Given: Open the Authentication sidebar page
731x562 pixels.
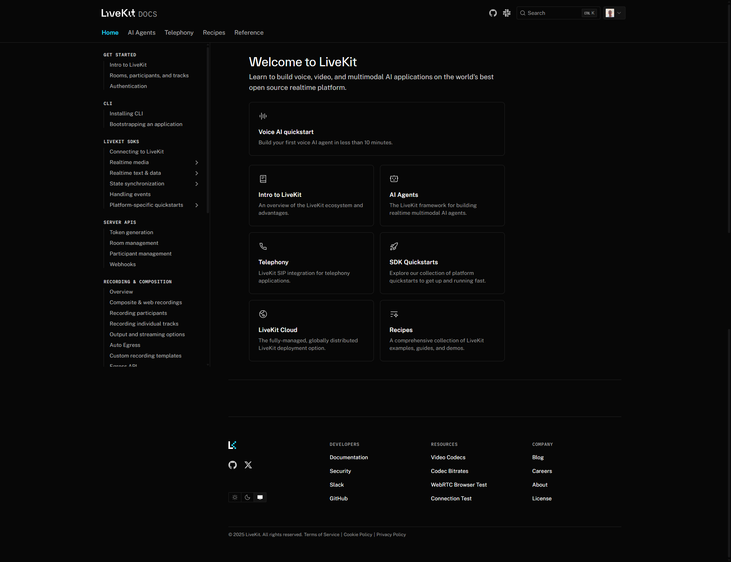Looking at the screenshot, I should [x=128, y=86].
